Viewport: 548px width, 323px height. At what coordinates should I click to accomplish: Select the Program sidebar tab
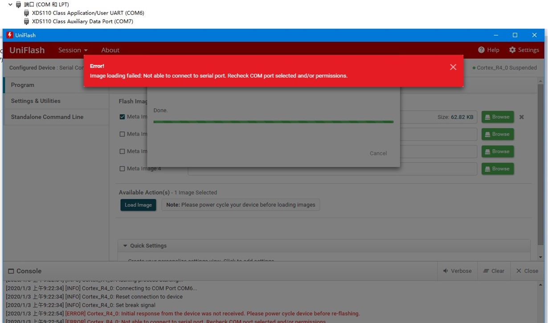pos(56,85)
